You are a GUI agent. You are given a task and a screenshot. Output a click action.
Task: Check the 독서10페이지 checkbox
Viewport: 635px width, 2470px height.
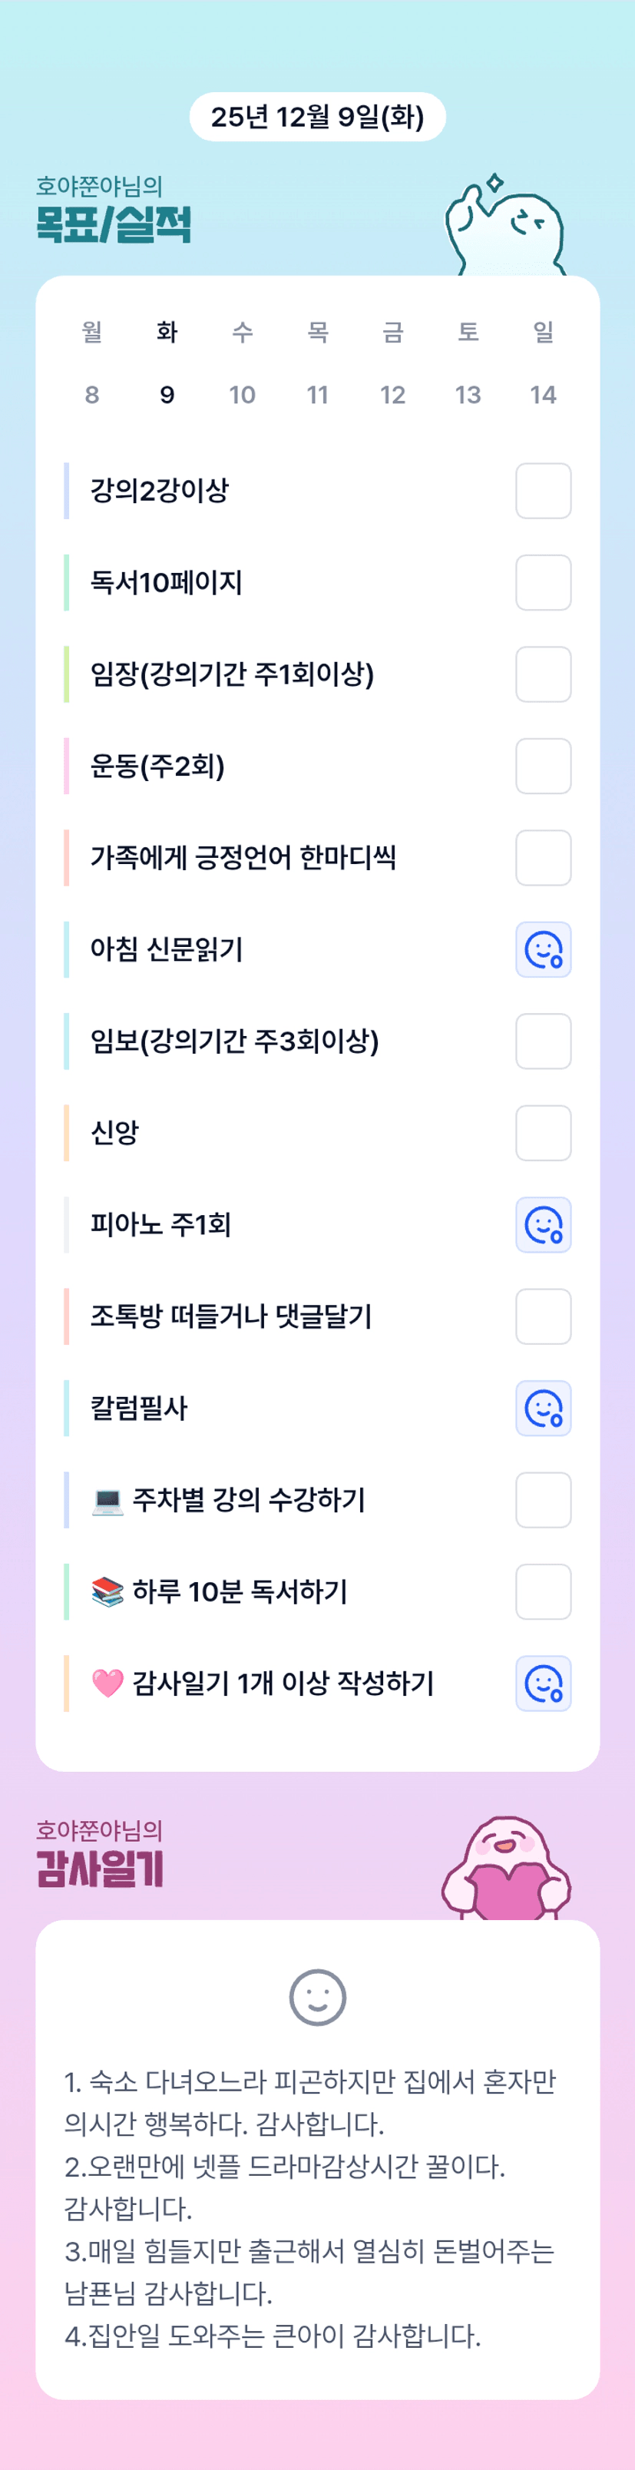pyautogui.click(x=543, y=582)
